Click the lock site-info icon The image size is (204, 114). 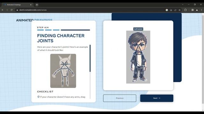(17, 10)
